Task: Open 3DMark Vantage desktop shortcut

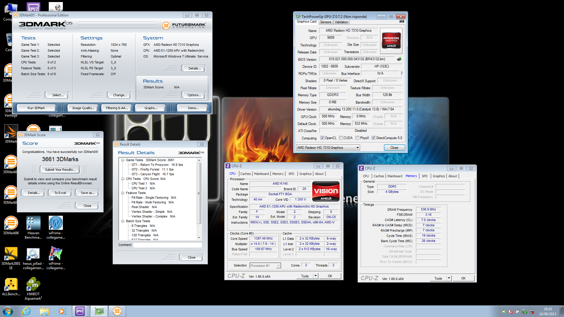Action: [9, 106]
